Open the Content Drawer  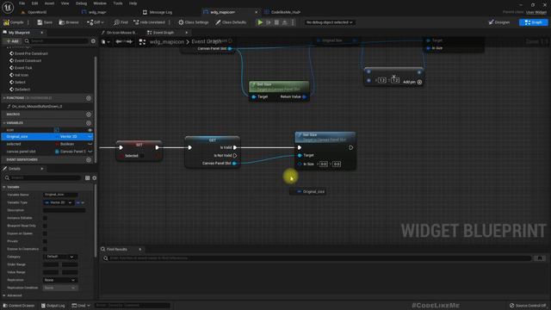coord(18,306)
